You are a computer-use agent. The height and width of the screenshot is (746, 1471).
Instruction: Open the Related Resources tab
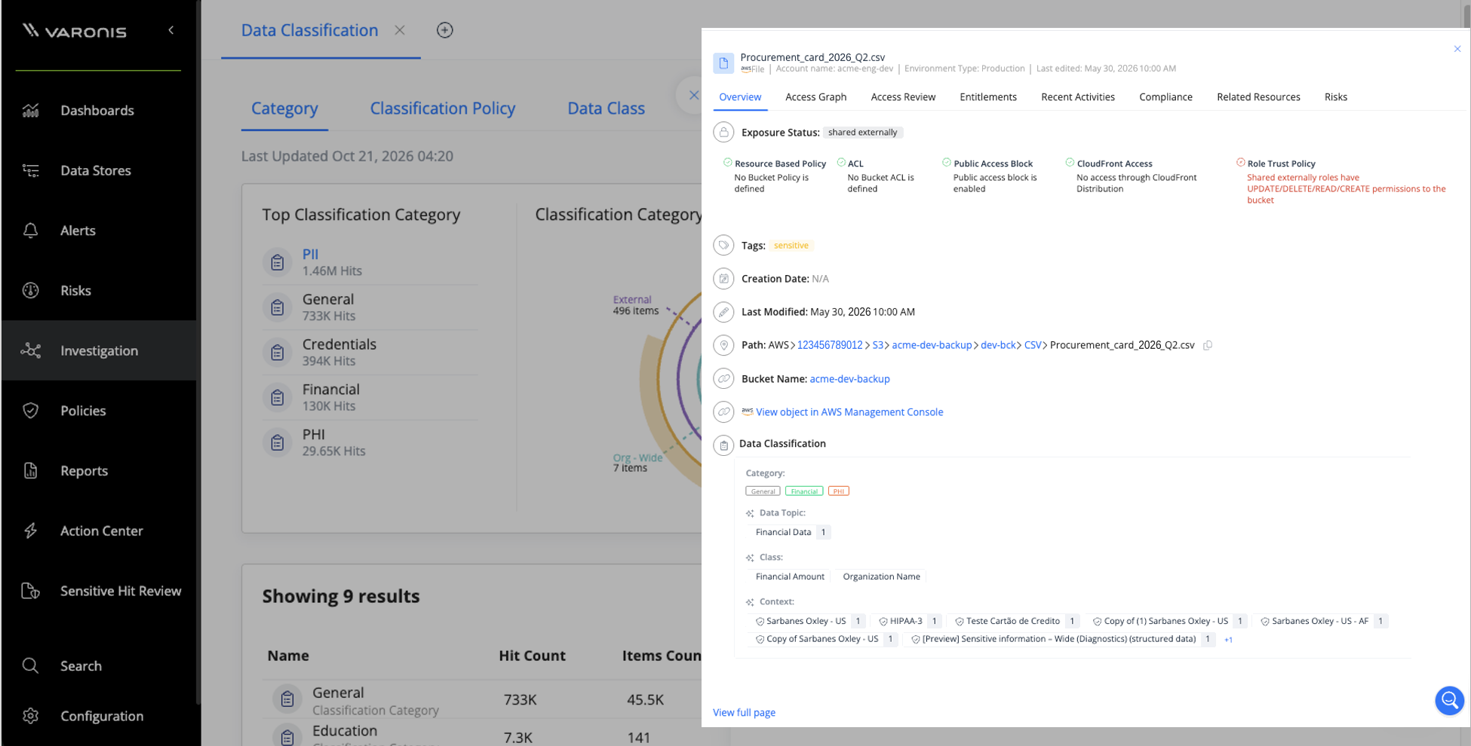[x=1258, y=97]
